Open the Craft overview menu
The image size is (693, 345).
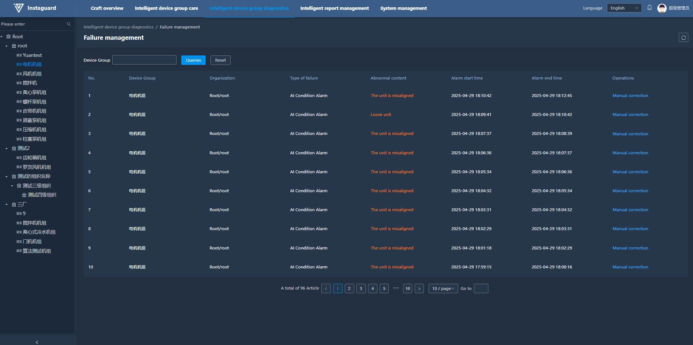point(107,8)
